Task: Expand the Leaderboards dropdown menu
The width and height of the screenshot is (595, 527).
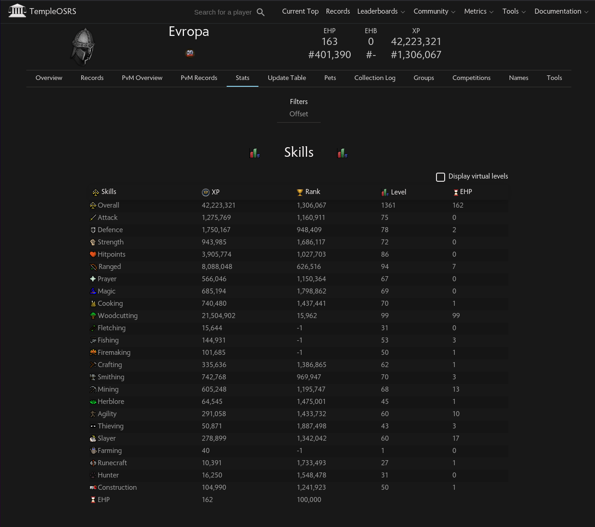Action: (x=381, y=11)
